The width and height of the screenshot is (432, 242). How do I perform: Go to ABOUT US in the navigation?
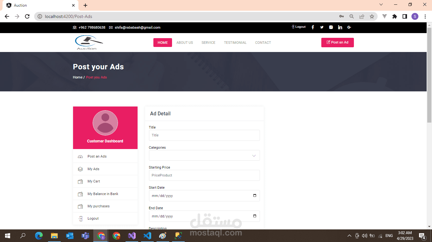pyautogui.click(x=185, y=43)
